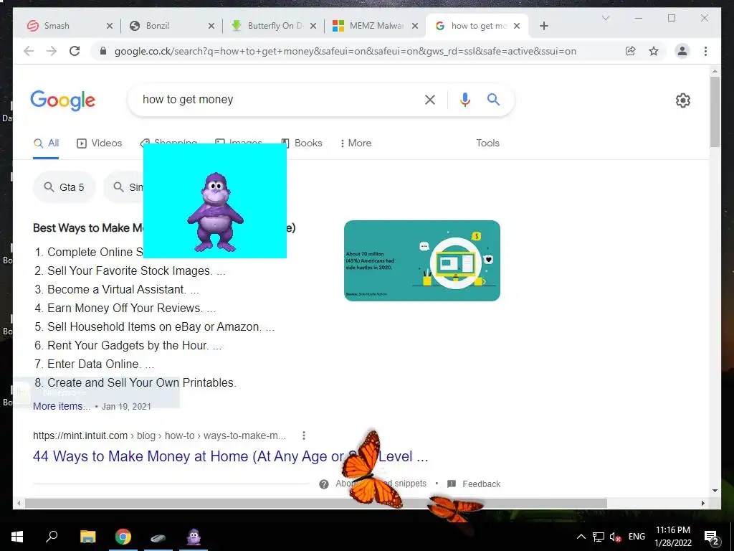Image resolution: width=734 pixels, height=551 pixels.
Task: Click the scroll down arrow
Action: point(715,491)
